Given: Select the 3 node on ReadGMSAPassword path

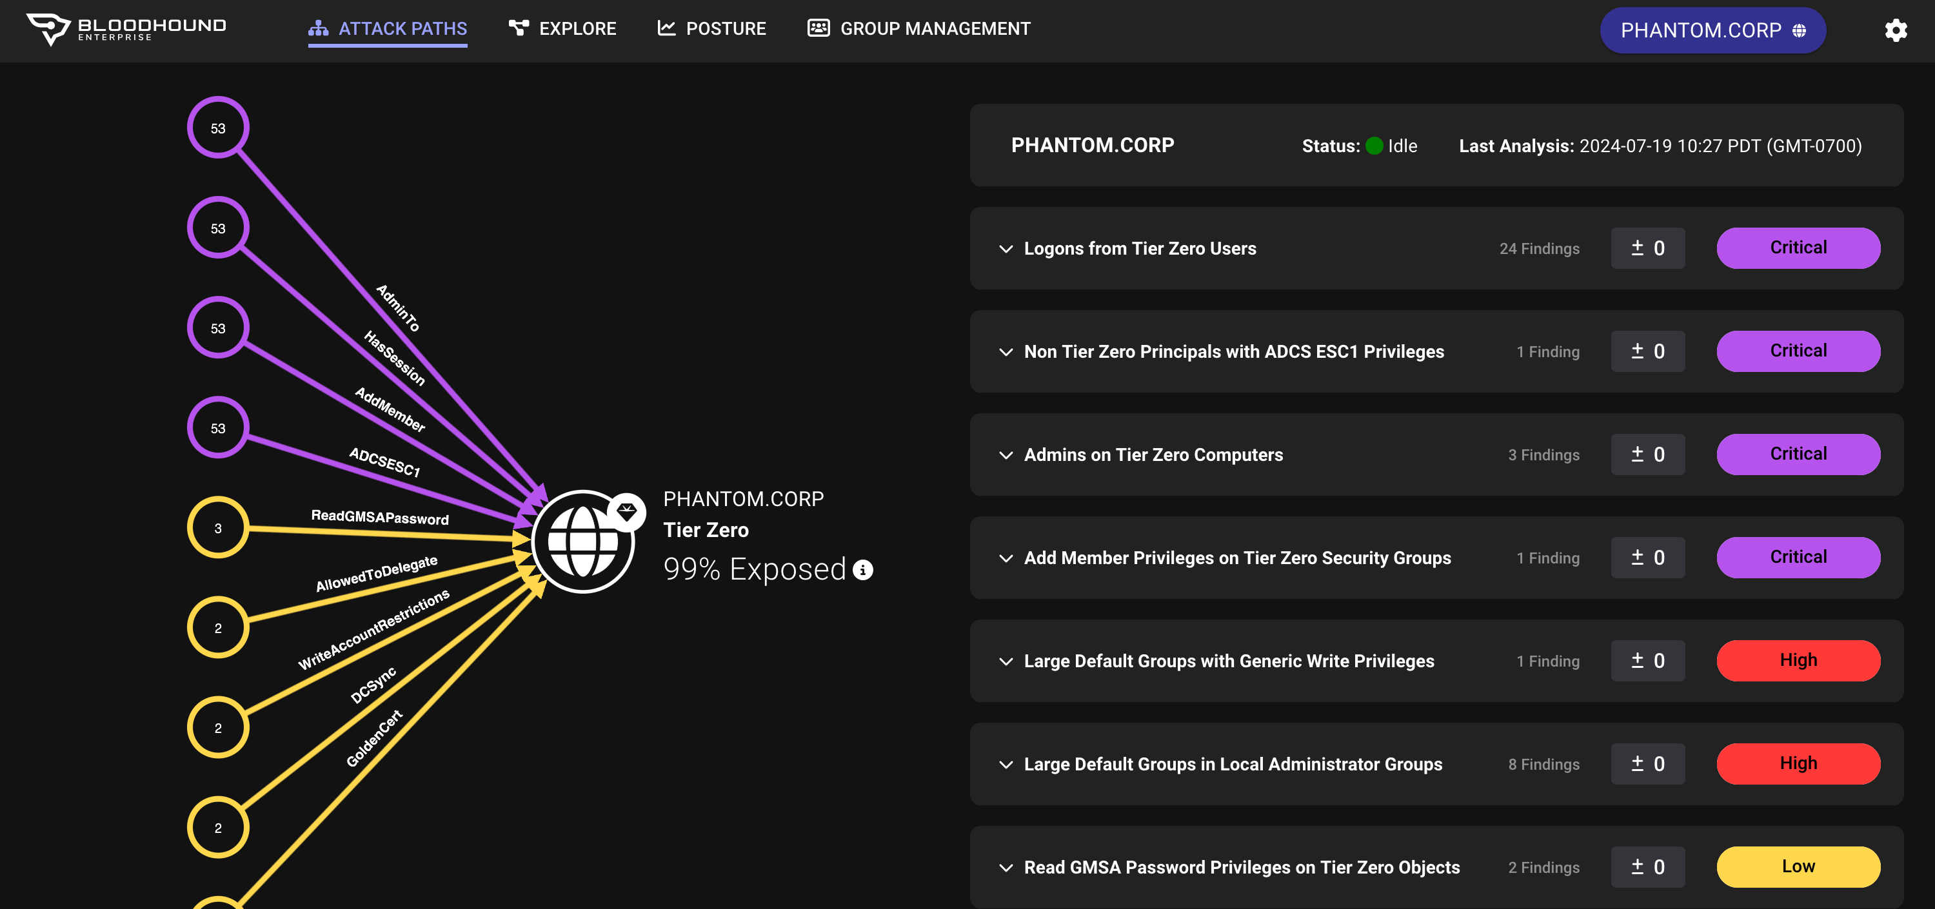Looking at the screenshot, I should click(218, 528).
